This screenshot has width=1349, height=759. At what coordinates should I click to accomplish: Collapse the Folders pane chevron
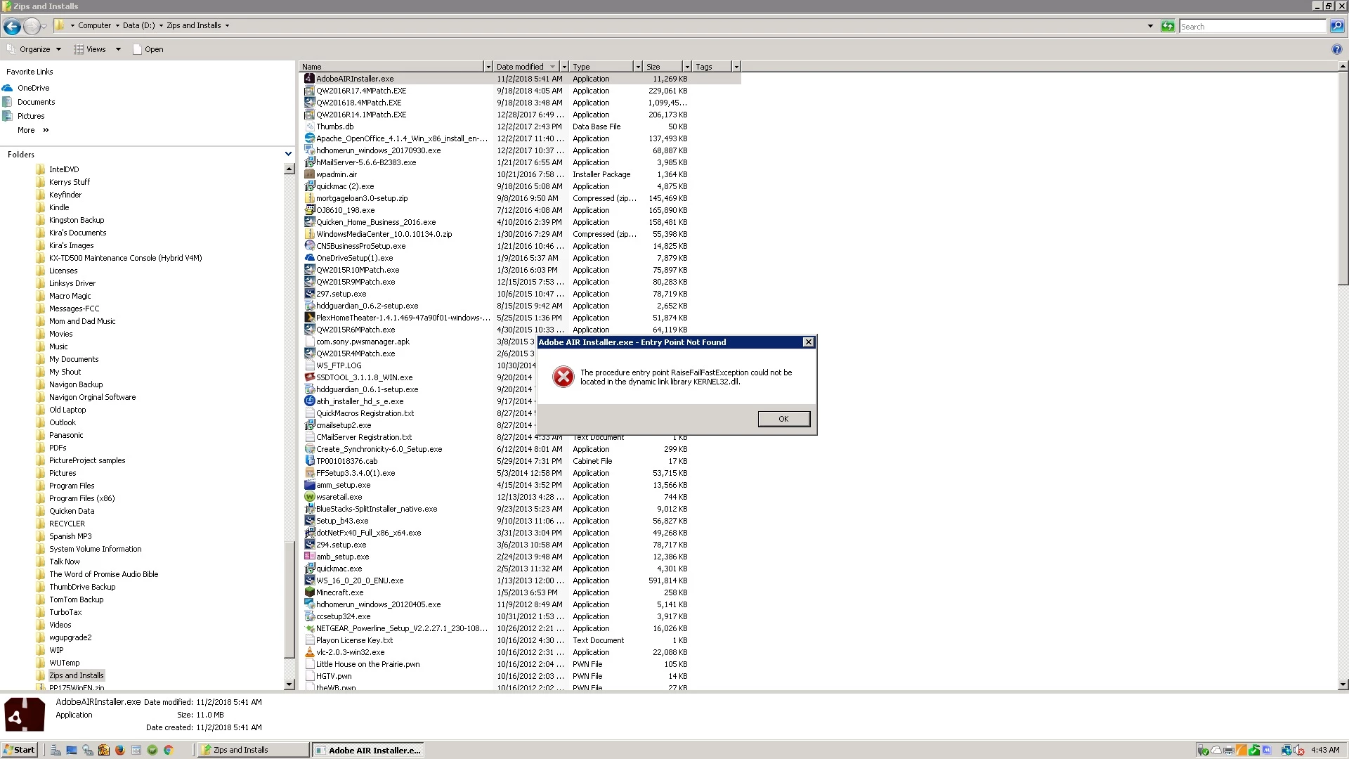(x=288, y=154)
